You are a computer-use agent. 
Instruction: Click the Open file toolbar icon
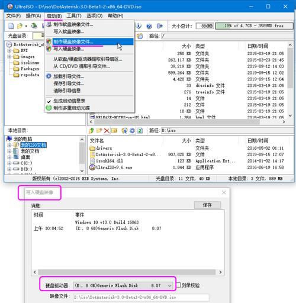tap(20, 26)
